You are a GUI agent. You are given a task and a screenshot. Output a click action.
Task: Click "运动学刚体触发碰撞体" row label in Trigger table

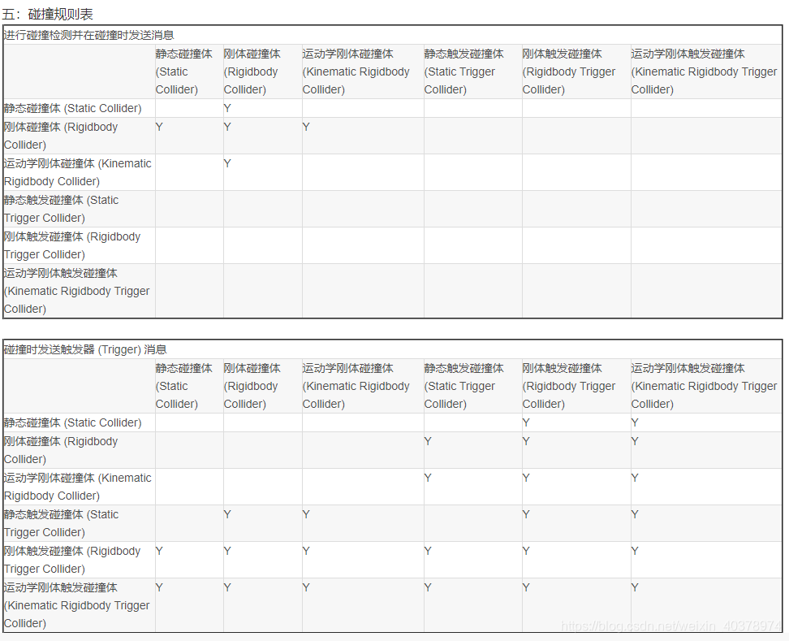(x=76, y=605)
